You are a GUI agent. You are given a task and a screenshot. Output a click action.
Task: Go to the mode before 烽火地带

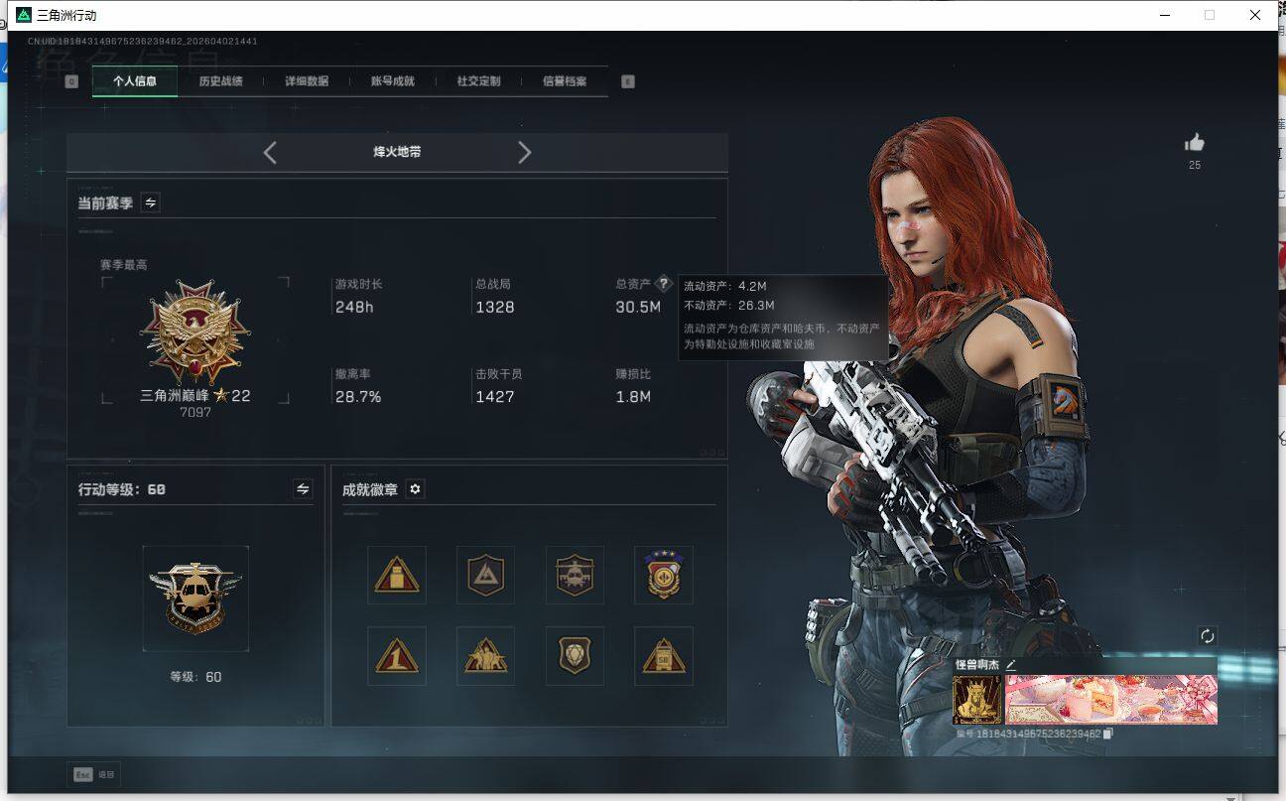coord(270,152)
